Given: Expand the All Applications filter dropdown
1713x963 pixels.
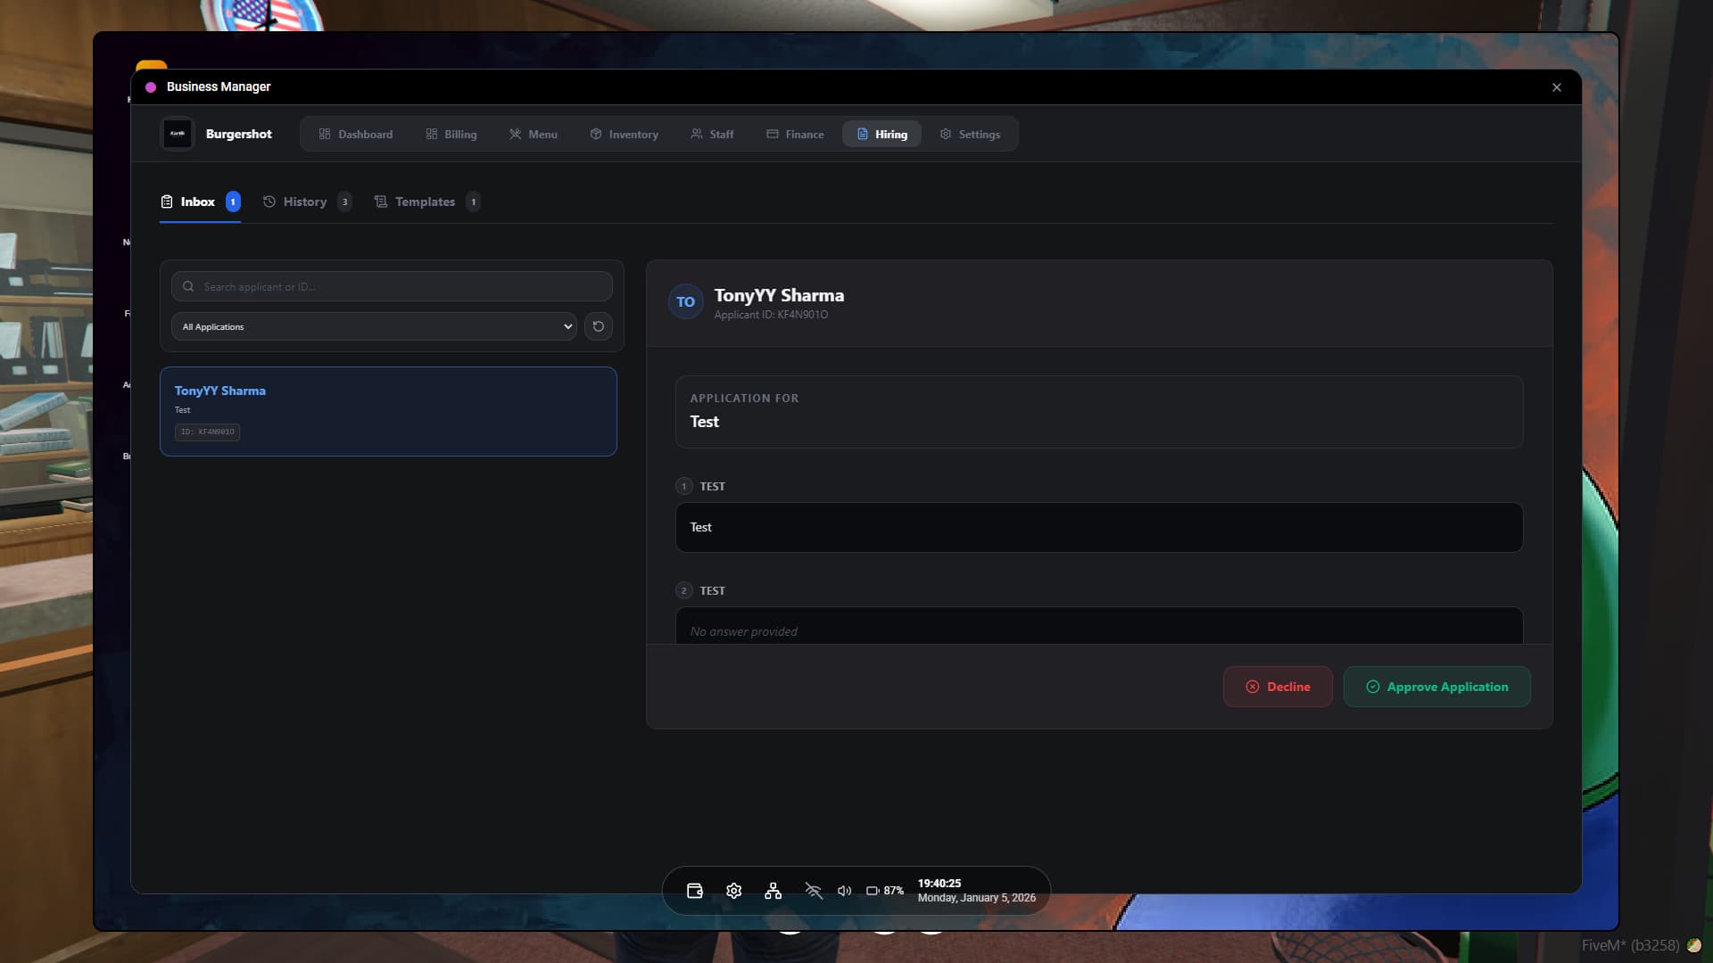Looking at the screenshot, I should [374, 326].
